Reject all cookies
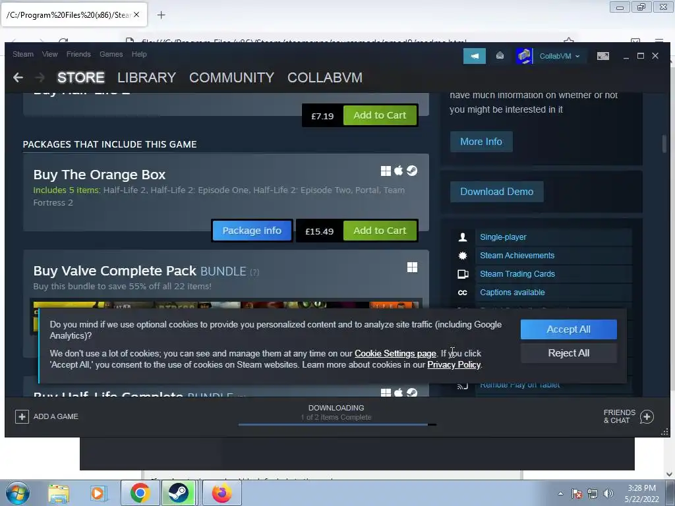The width and height of the screenshot is (675, 506). point(568,353)
